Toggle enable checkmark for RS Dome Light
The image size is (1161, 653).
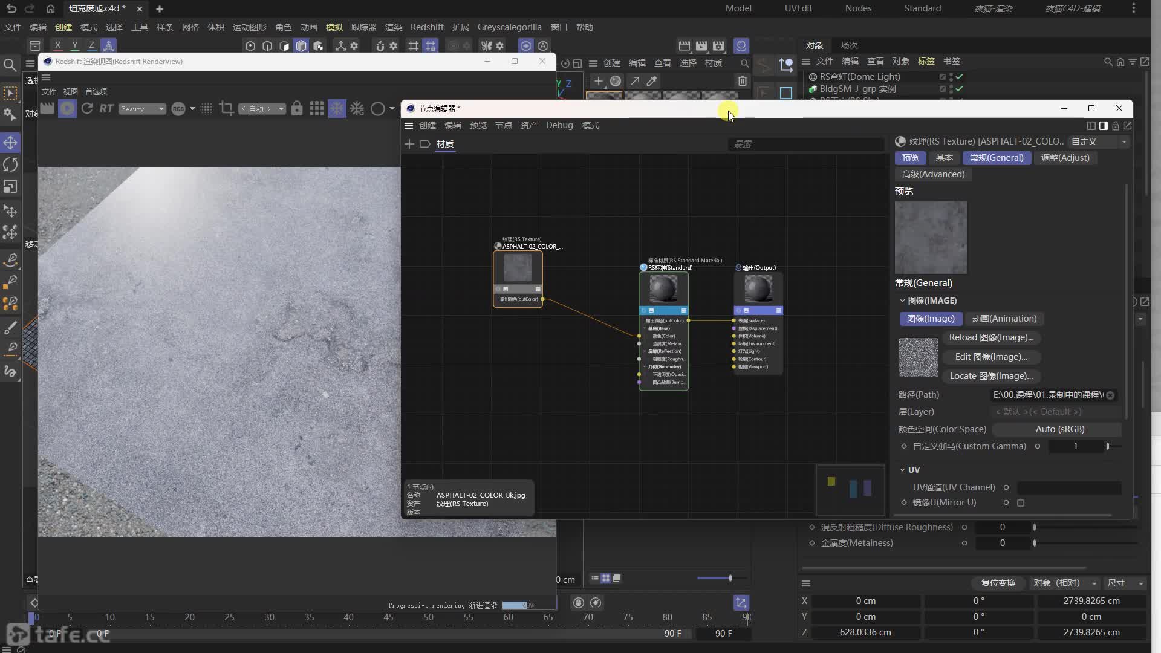click(x=959, y=77)
